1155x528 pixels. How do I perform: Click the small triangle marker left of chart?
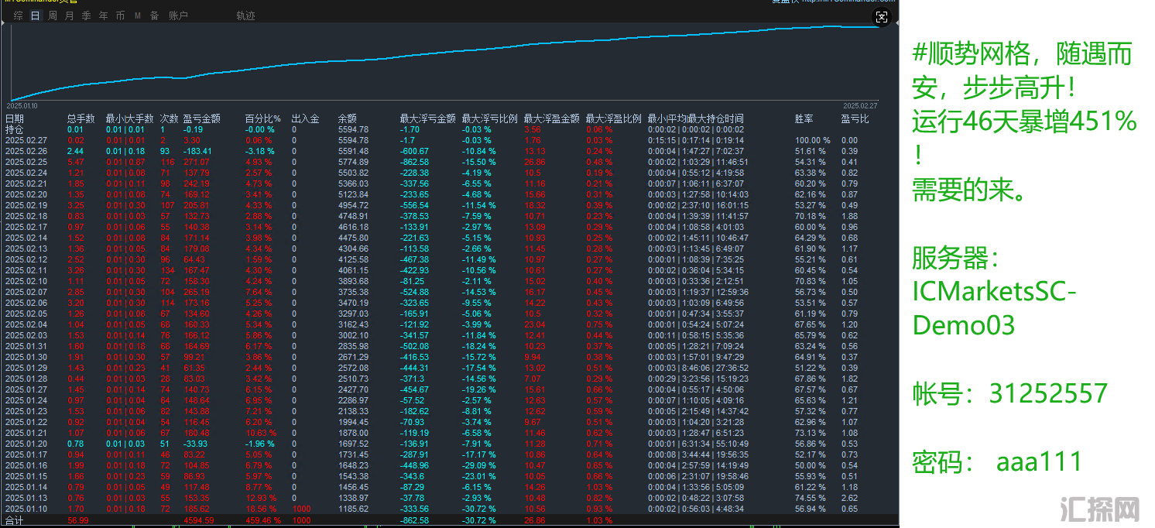click(3, 24)
